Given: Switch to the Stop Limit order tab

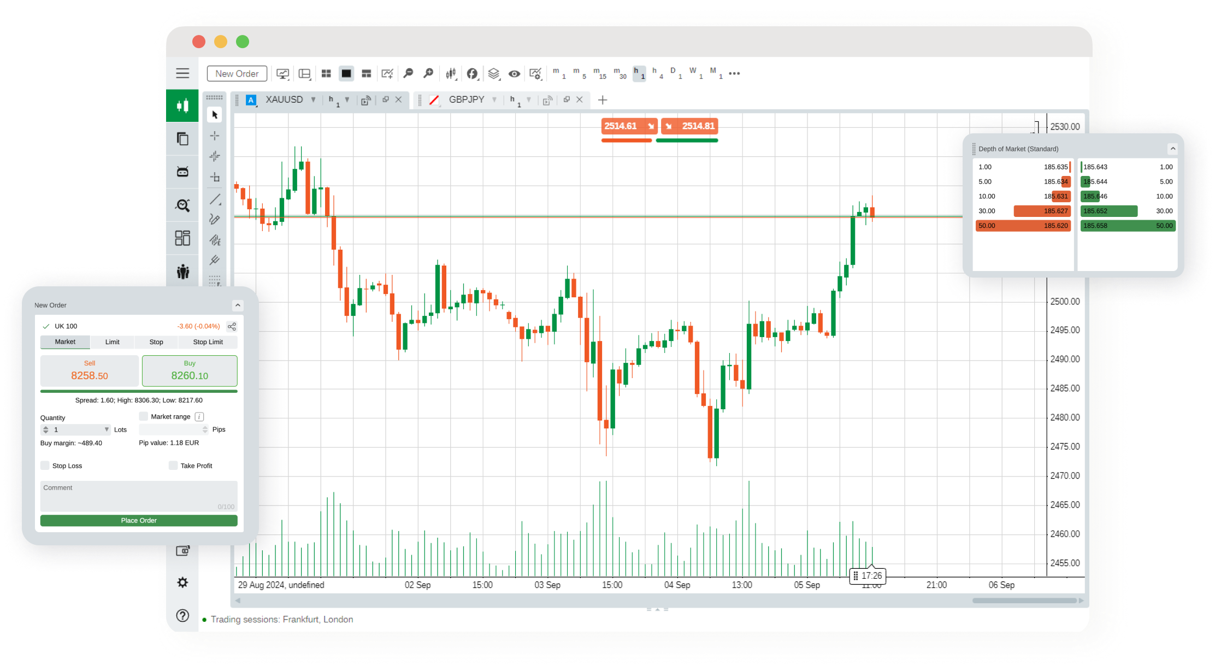Looking at the screenshot, I should pyautogui.click(x=208, y=342).
